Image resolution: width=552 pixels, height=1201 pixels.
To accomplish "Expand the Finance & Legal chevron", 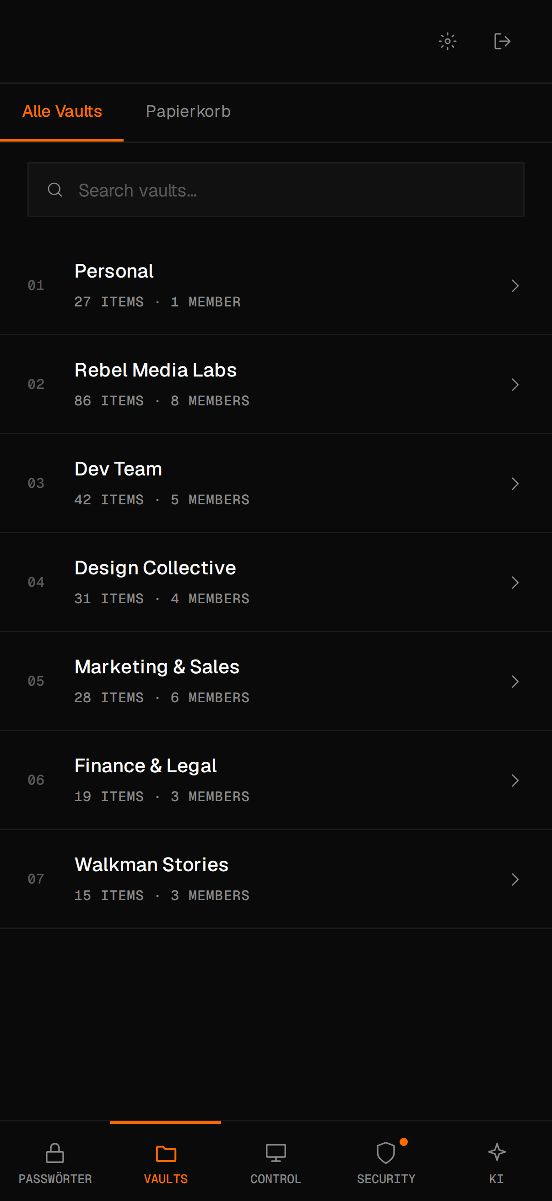I will tap(515, 781).
